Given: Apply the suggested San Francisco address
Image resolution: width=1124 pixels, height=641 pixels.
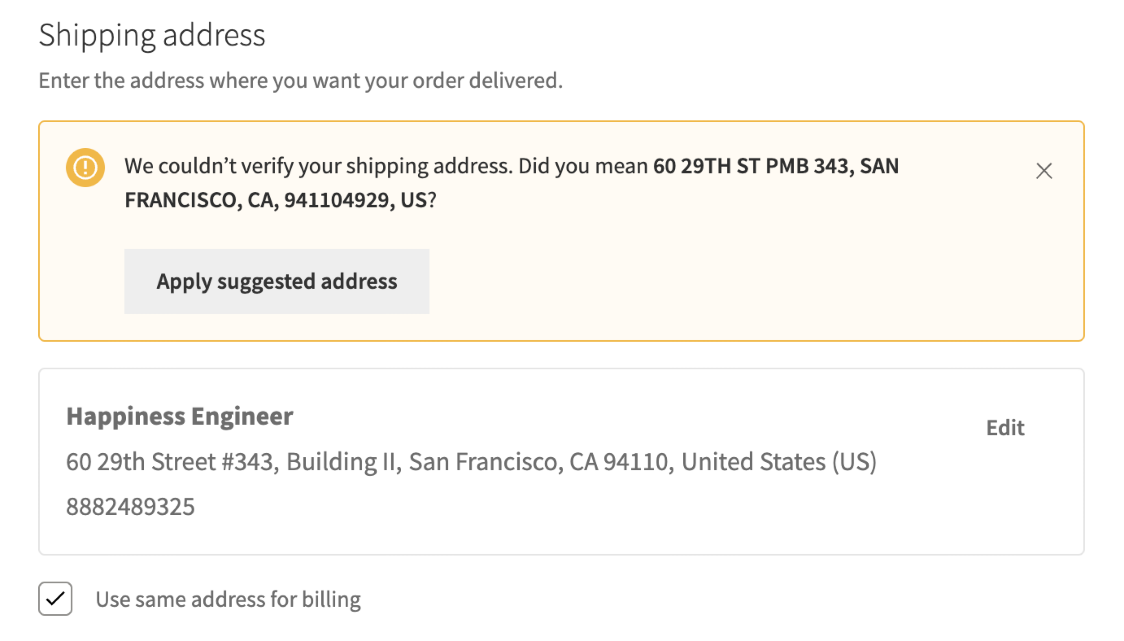Looking at the screenshot, I should pyautogui.click(x=277, y=281).
